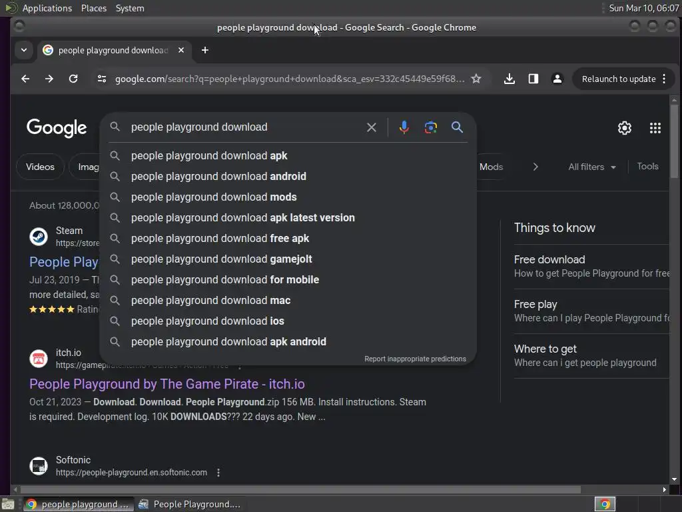Open the Steam People Playground result title

click(63, 261)
